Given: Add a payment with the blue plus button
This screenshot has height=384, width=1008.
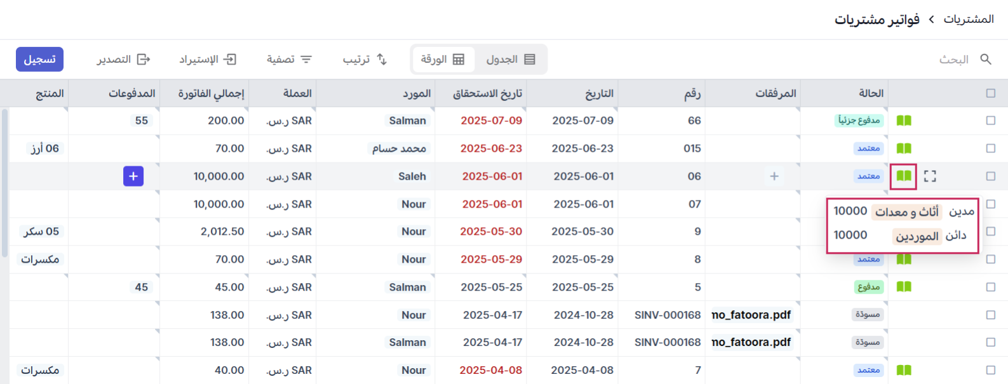Looking at the screenshot, I should pyautogui.click(x=133, y=176).
